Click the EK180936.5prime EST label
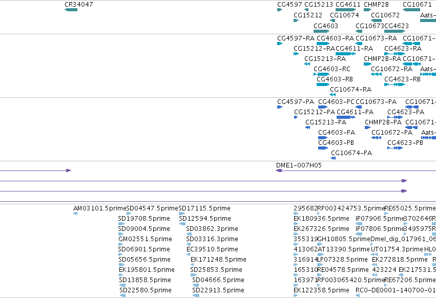 coord(321,219)
